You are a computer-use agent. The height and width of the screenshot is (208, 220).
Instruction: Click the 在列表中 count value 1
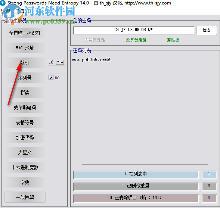209,175
